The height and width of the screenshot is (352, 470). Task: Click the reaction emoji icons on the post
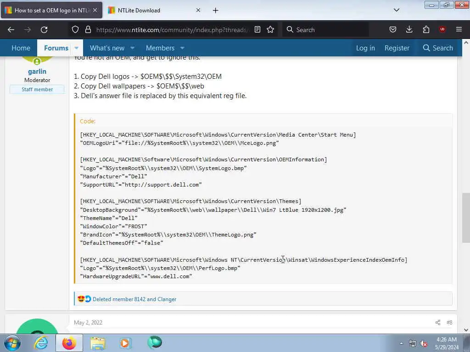pos(84,299)
